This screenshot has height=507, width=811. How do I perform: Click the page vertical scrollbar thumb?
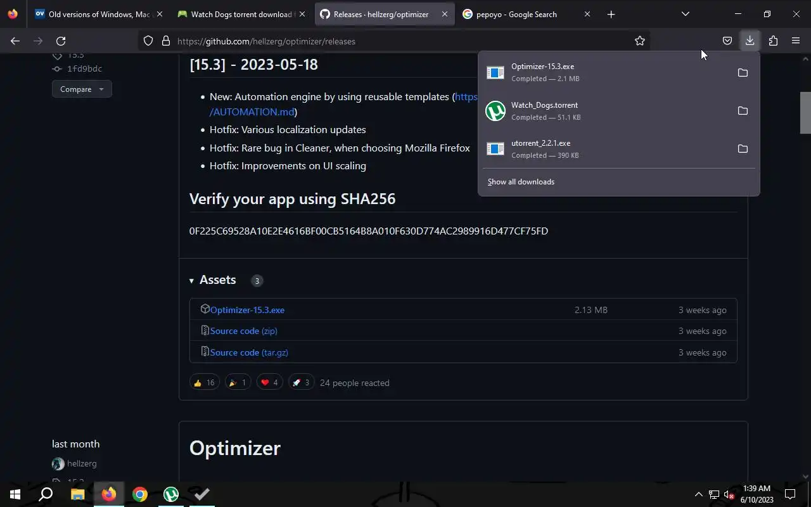(x=805, y=113)
